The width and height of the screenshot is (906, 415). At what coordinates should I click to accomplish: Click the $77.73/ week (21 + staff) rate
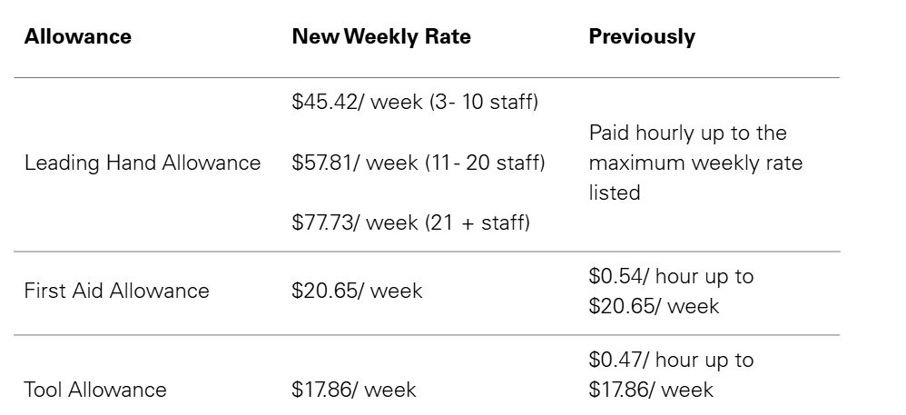pyautogui.click(x=411, y=222)
